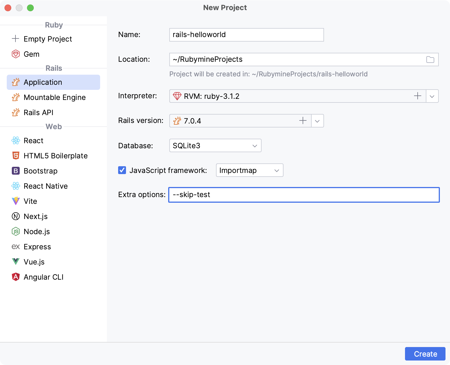Viewport: 450px width, 365px height.
Task: Uncheck the JavaScript framework checkbox
Action: [x=122, y=170]
